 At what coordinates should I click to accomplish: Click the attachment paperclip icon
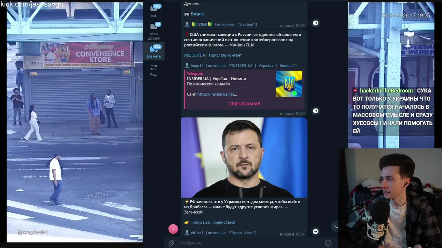[171, 243]
